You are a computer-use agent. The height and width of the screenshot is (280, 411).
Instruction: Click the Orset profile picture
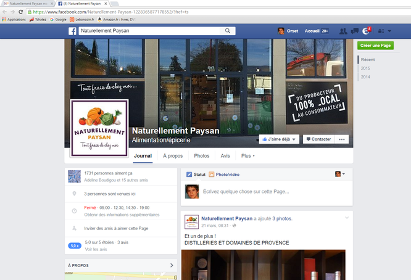pyautogui.click(x=281, y=31)
